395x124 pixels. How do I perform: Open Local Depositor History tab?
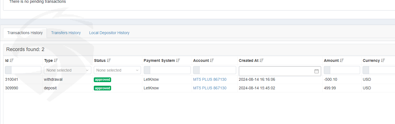[109, 33]
